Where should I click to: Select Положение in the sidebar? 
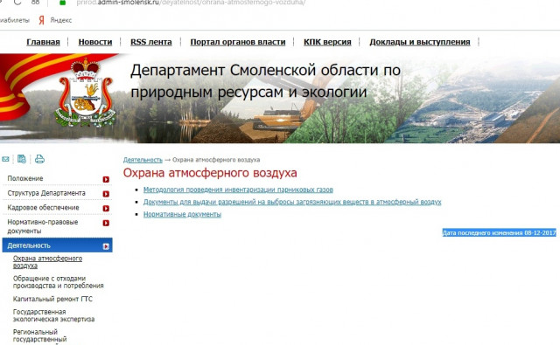pyautogui.click(x=25, y=178)
